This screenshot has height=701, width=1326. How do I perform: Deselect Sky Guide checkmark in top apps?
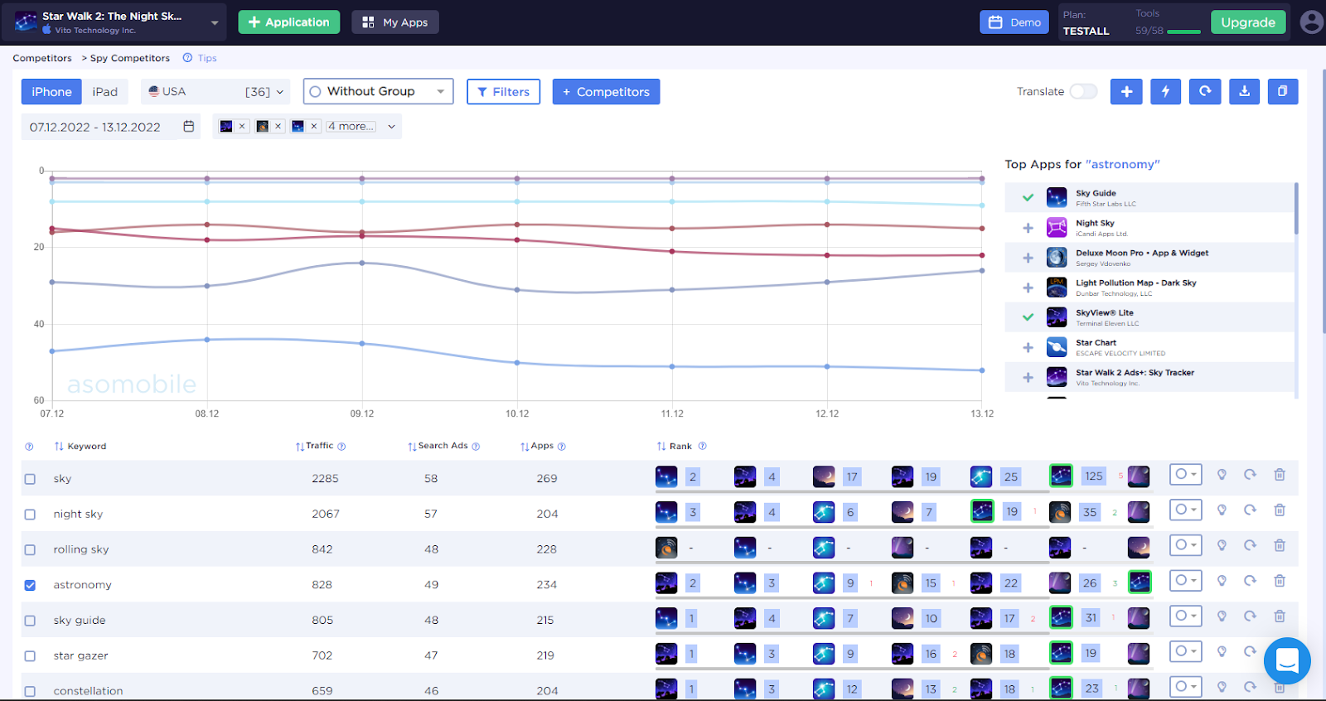click(x=1028, y=197)
